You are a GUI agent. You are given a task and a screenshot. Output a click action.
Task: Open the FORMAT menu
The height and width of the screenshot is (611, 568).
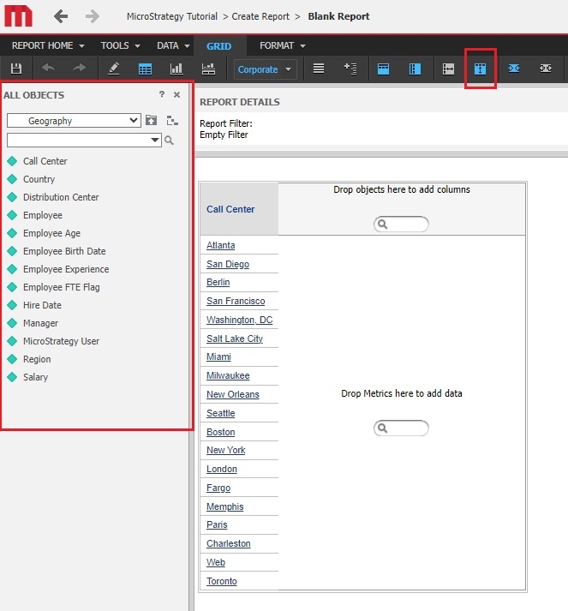(282, 45)
